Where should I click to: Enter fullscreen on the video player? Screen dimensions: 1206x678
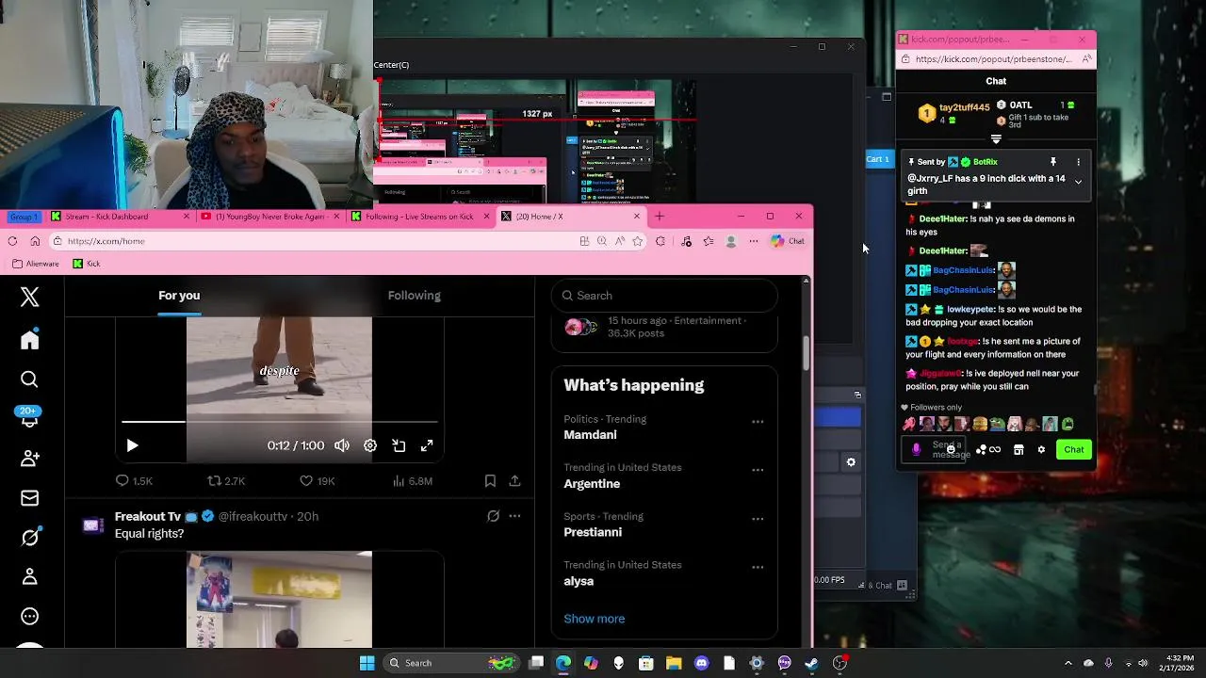tap(427, 445)
